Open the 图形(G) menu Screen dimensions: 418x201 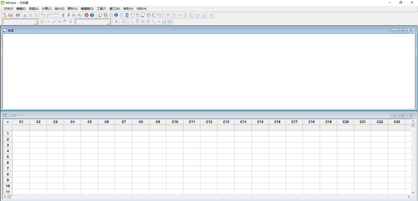click(x=72, y=9)
